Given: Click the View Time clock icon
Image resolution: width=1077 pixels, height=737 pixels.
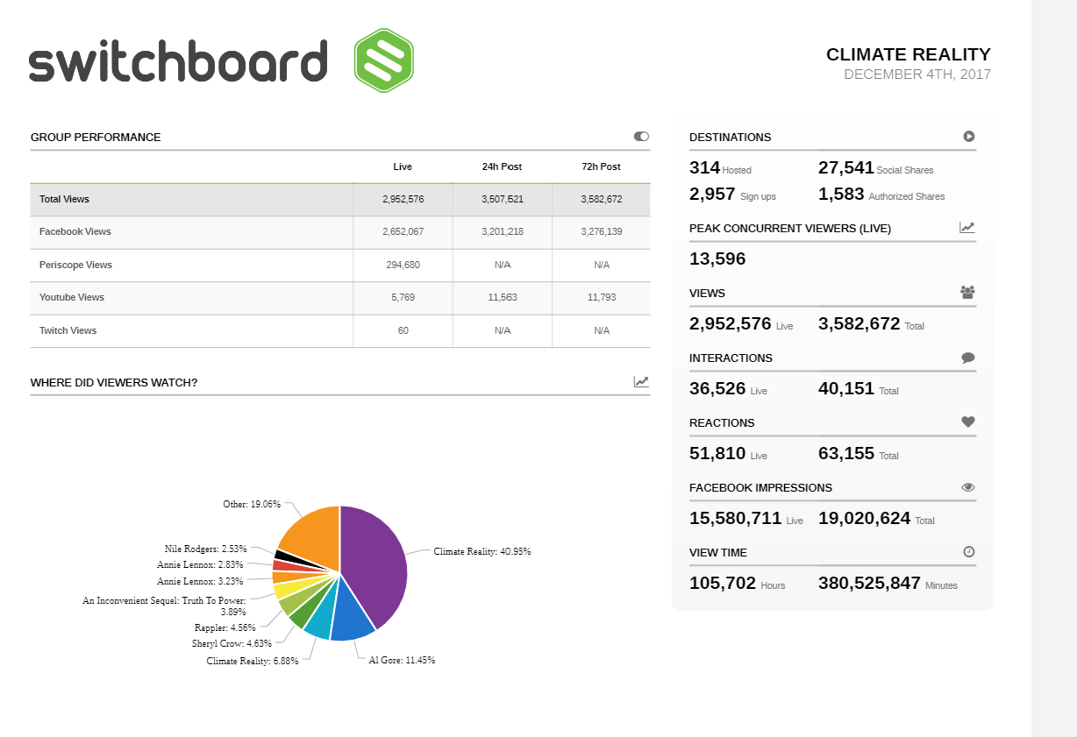Looking at the screenshot, I should click(969, 552).
